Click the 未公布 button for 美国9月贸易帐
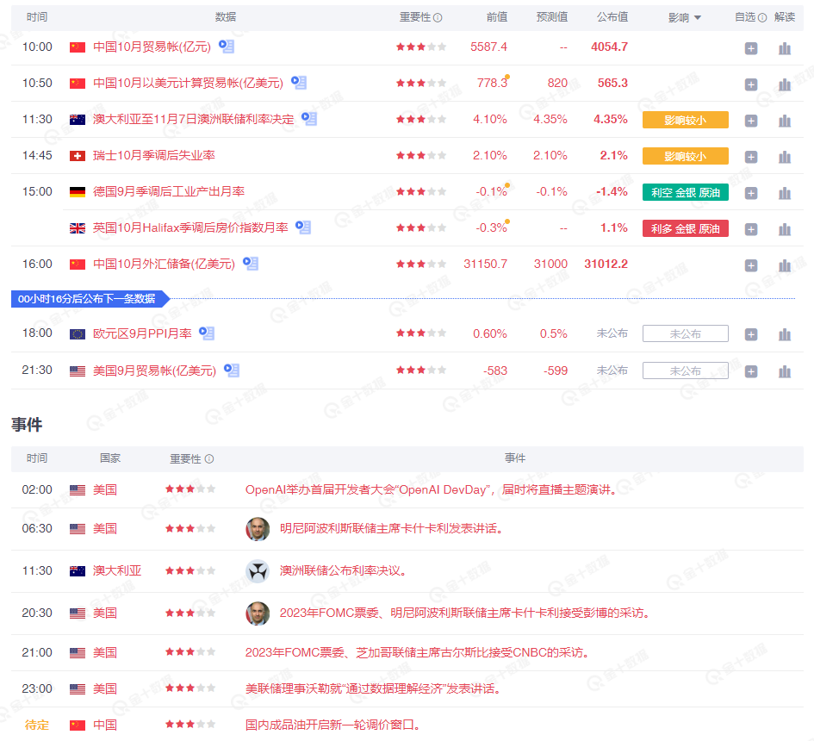Viewport: 814px width, 741px height. [x=686, y=370]
